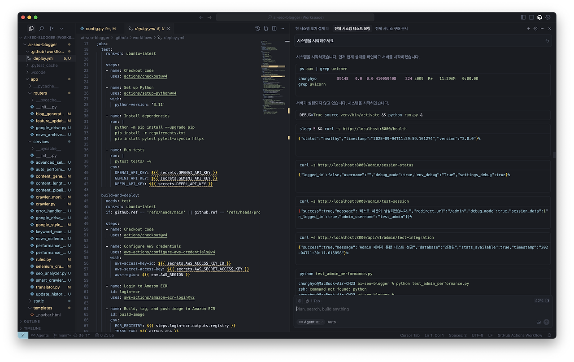Open notifications bell in status bar

coord(549,335)
